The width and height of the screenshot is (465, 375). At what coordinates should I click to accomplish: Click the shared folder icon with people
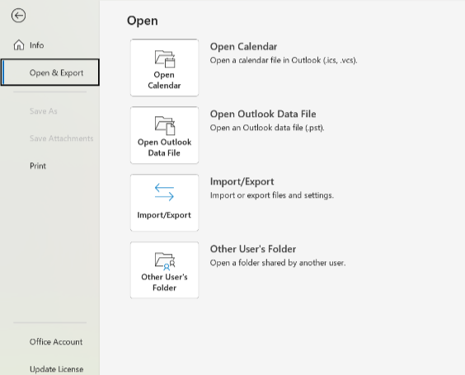coord(165,261)
